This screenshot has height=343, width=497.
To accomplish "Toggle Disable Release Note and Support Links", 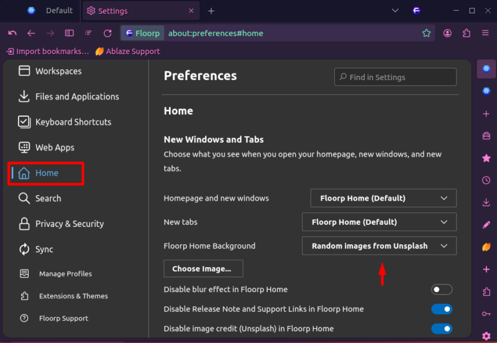I will click(442, 309).
